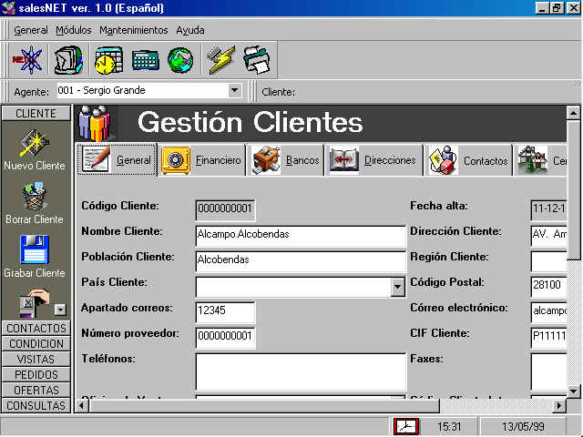Open the document-and-globe toolbar icon

click(69, 59)
